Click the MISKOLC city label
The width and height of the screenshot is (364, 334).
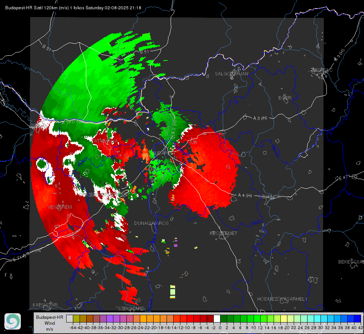click(x=322, y=70)
